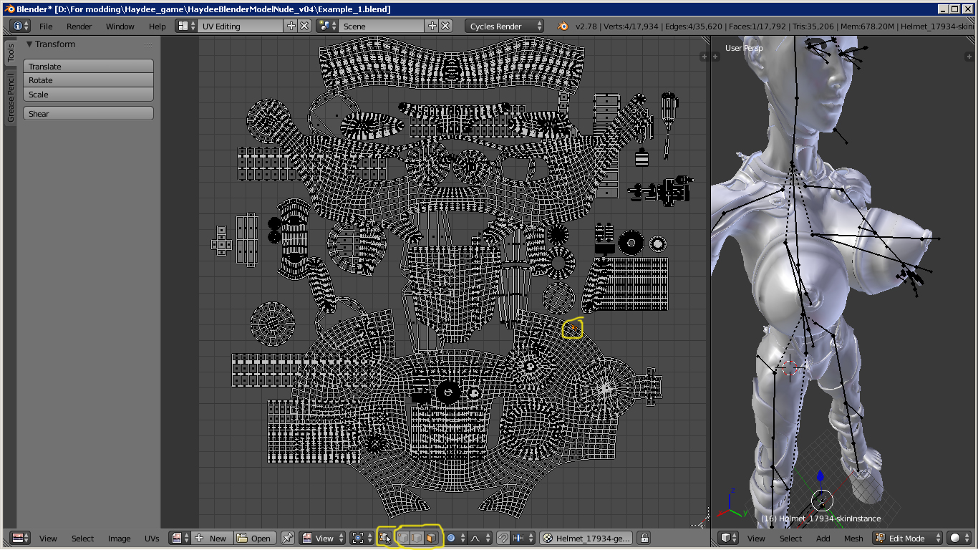The image size is (978, 550).
Task: Click the Scene name field
Action: point(382,26)
